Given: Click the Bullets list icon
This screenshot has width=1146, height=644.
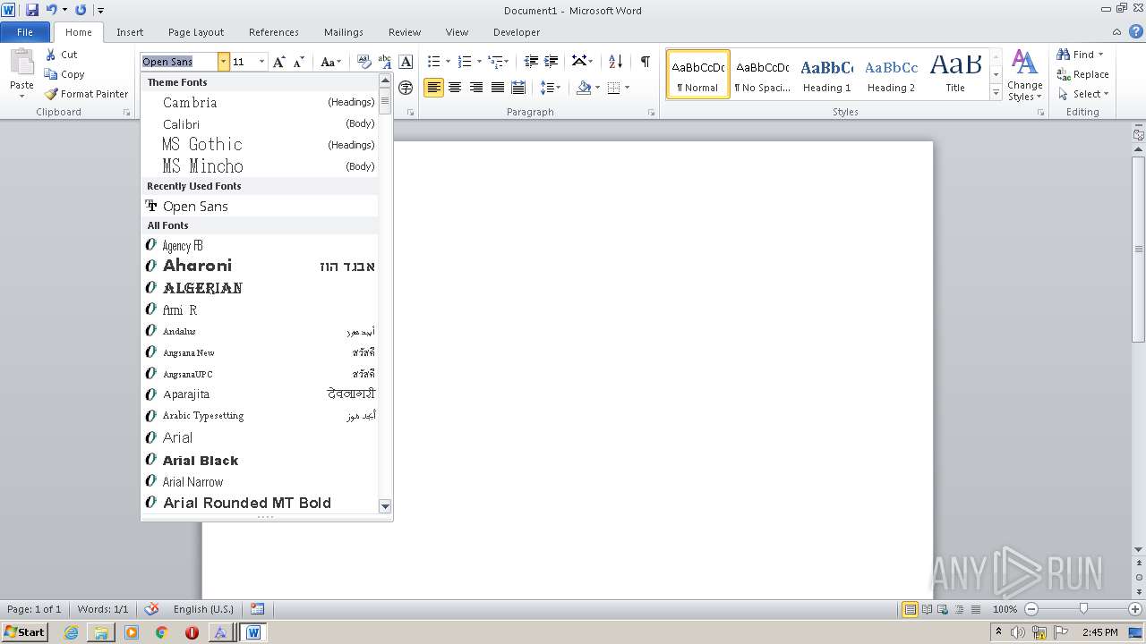Looking at the screenshot, I should [x=433, y=62].
